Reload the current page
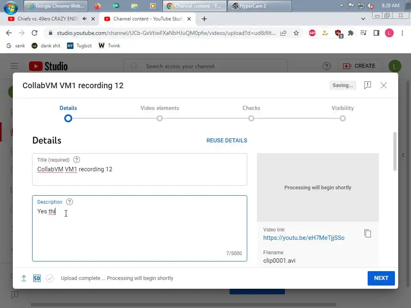The width and height of the screenshot is (411, 308). point(35,33)
